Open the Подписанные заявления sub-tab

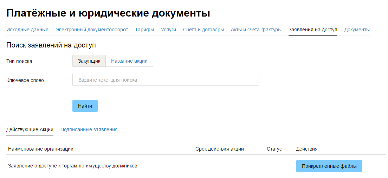[89, 129]
